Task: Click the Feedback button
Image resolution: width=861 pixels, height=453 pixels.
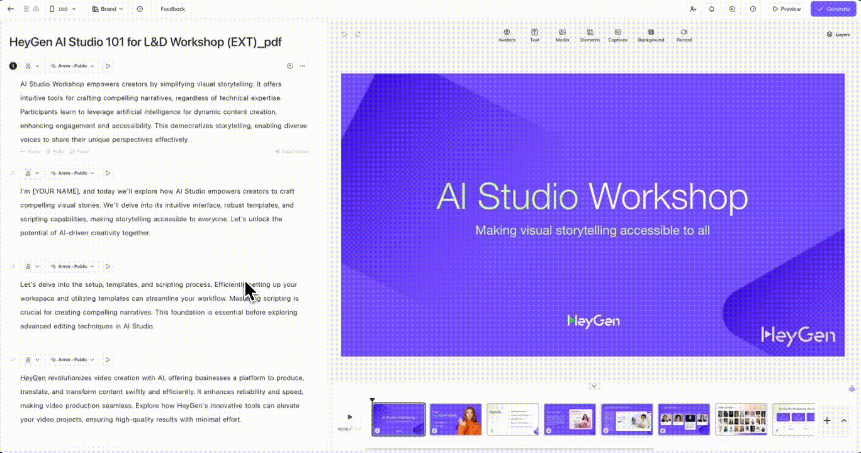Action: pos(172,9)
